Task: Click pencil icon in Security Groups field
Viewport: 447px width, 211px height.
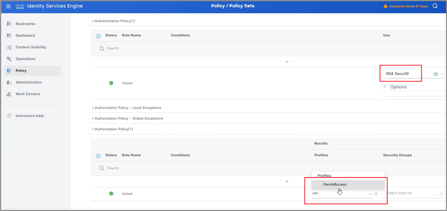Action: click(441, 194)
